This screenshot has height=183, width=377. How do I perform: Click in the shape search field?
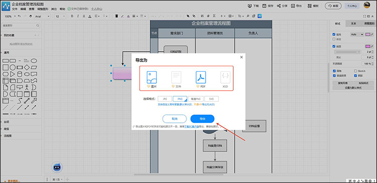(21, 26)
